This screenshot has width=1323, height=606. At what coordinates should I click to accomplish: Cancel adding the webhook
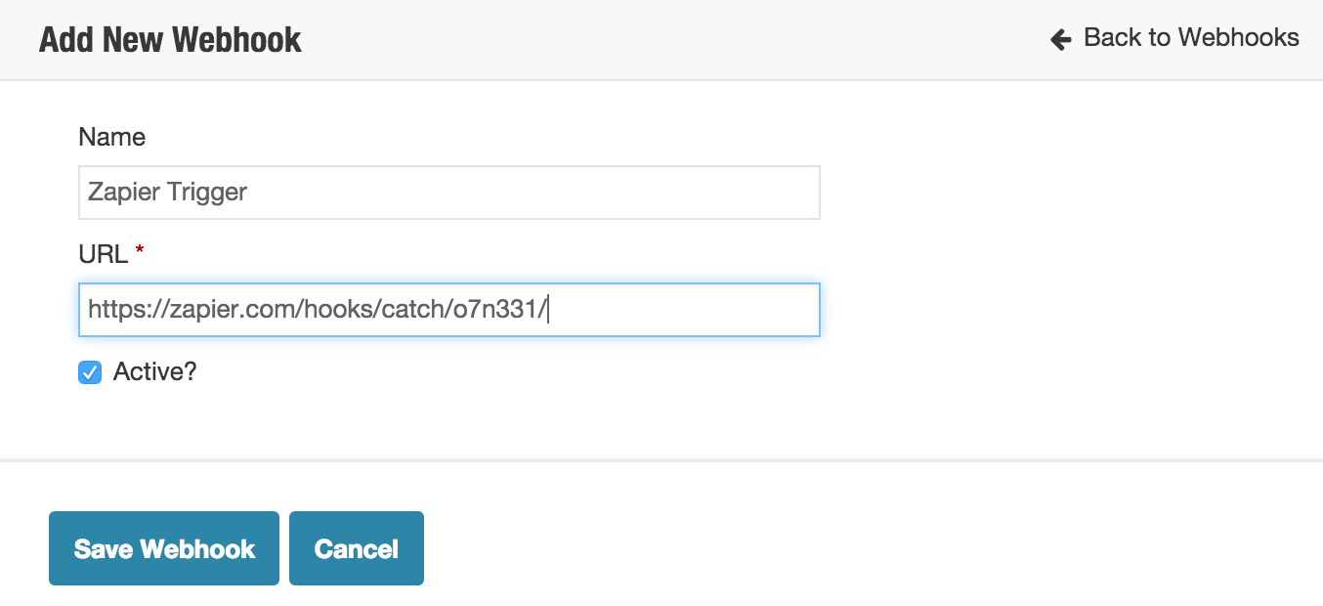coord(357,548)
